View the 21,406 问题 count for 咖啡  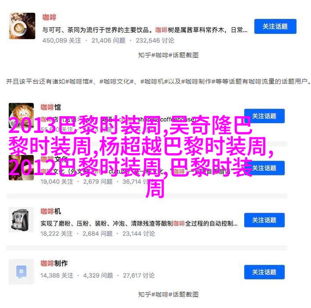(x=108, y=40)
